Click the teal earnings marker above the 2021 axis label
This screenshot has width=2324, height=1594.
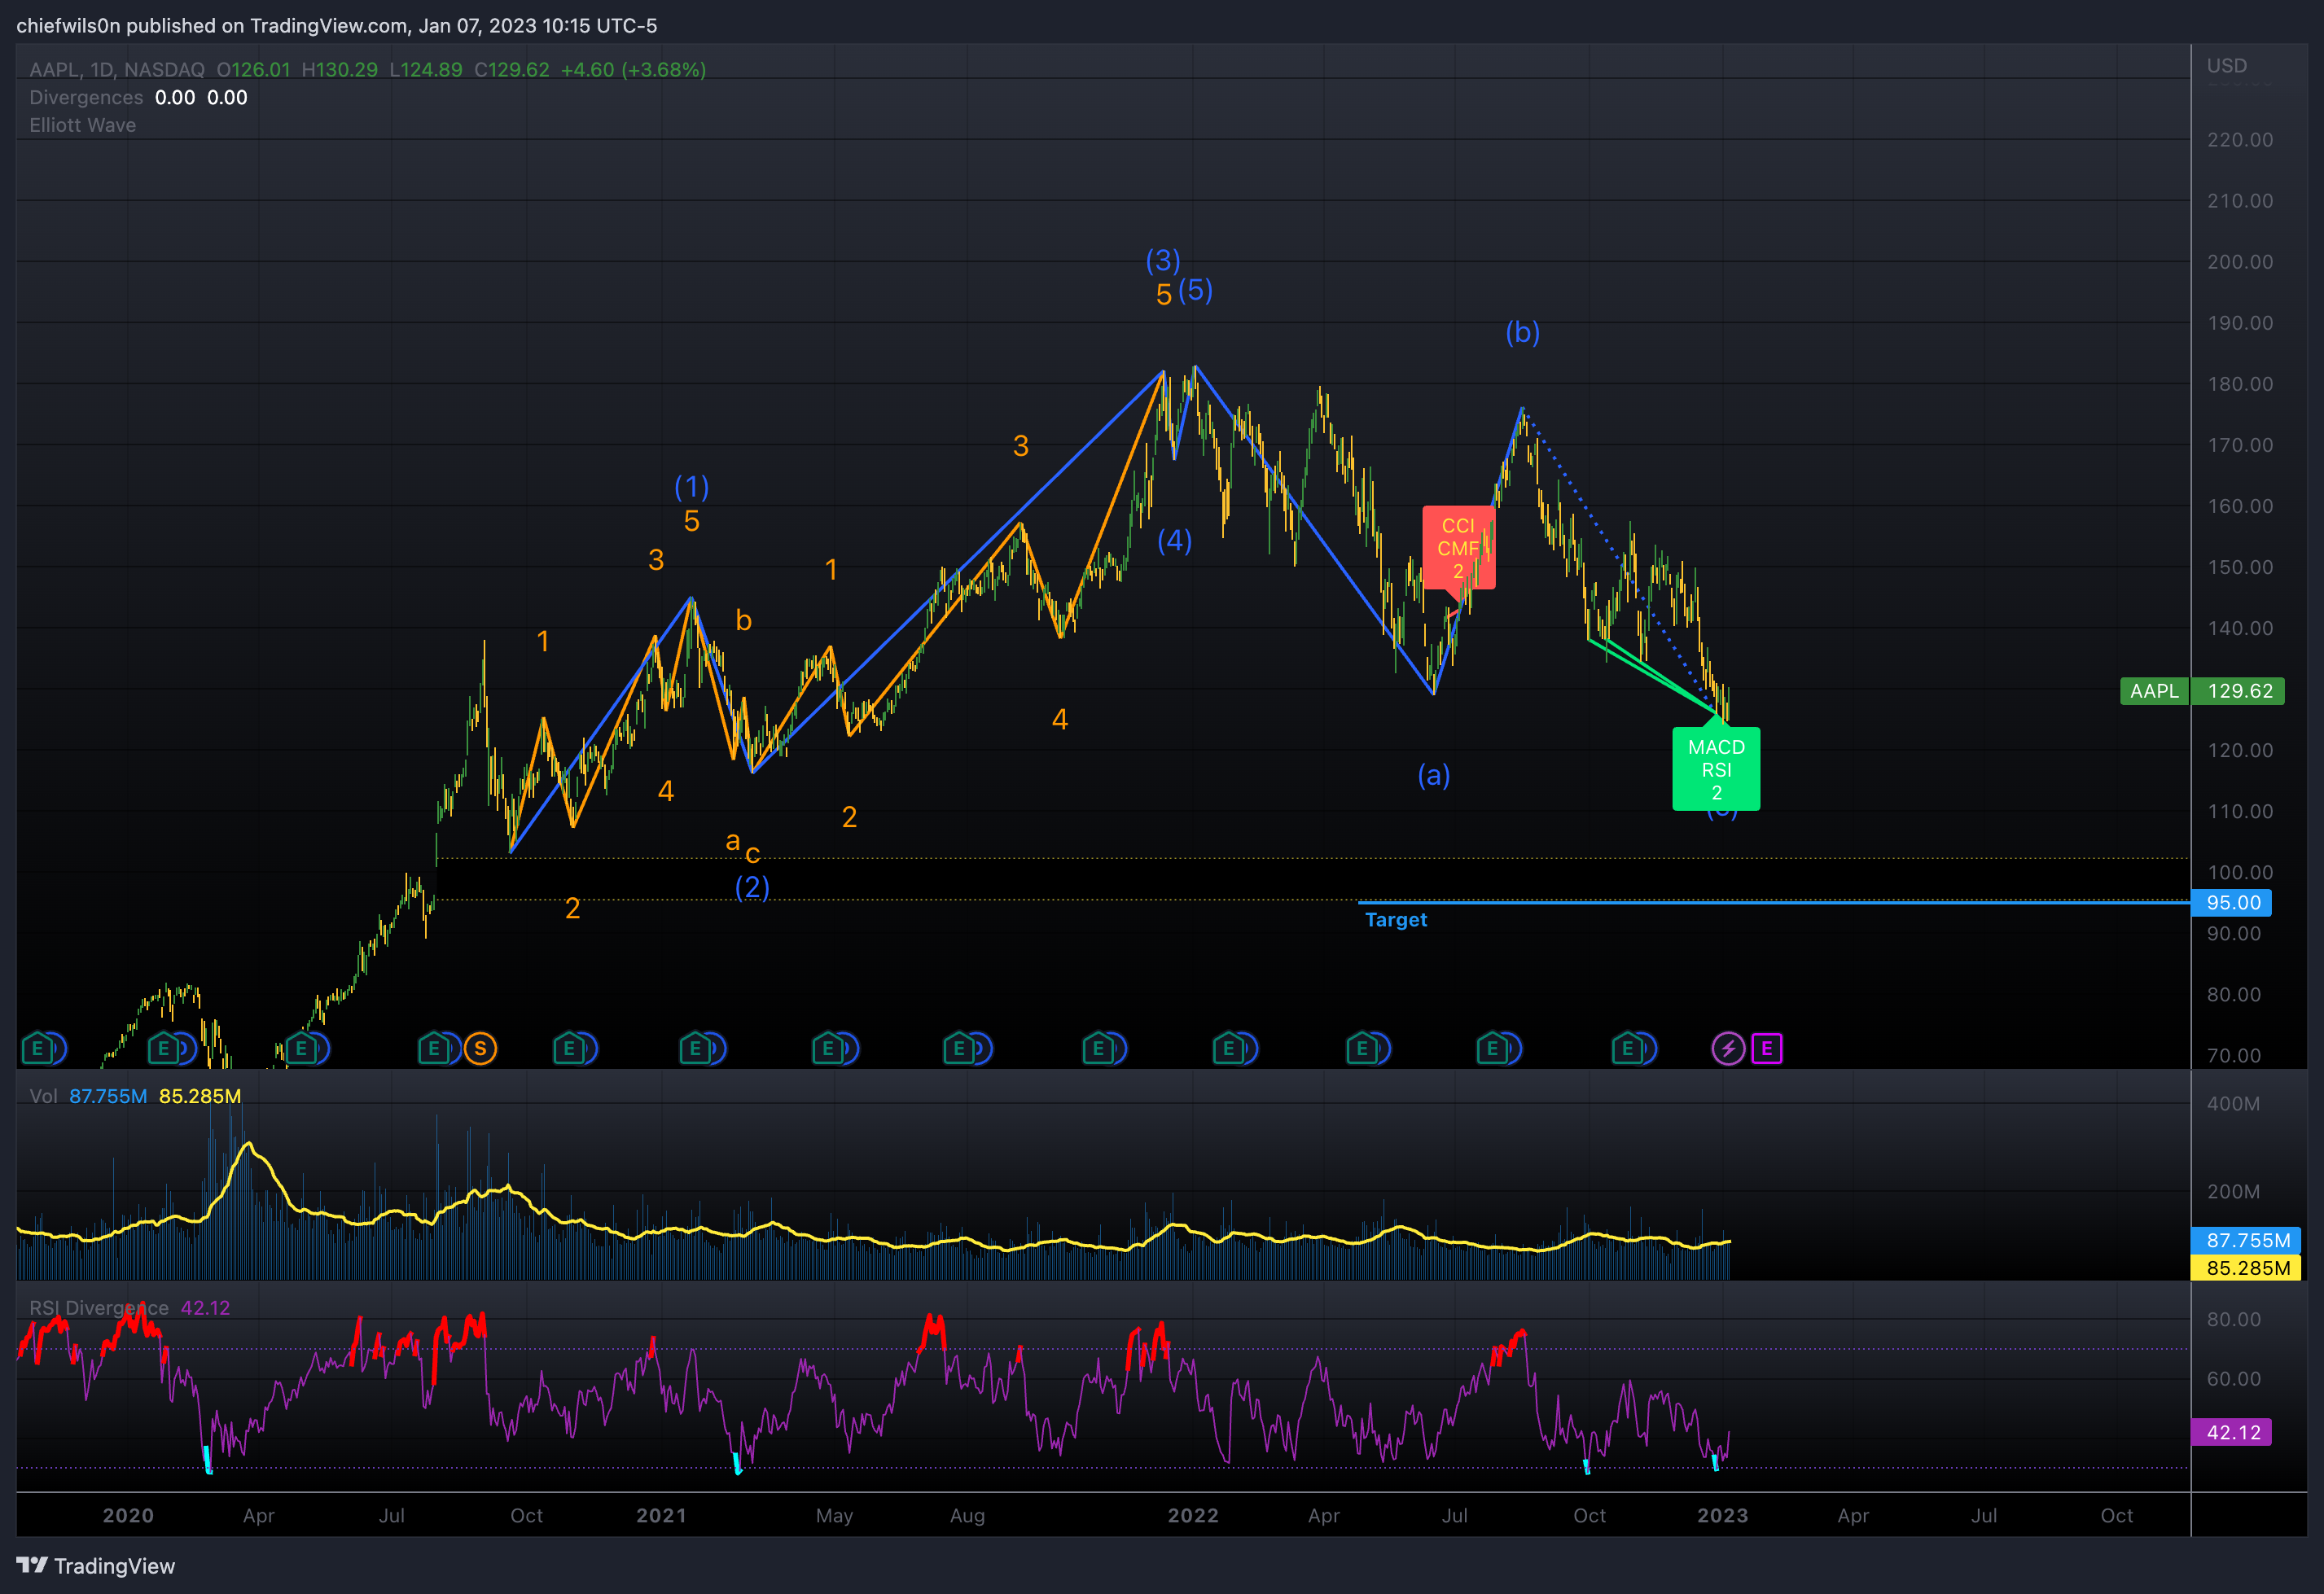tap(695, 1048)
